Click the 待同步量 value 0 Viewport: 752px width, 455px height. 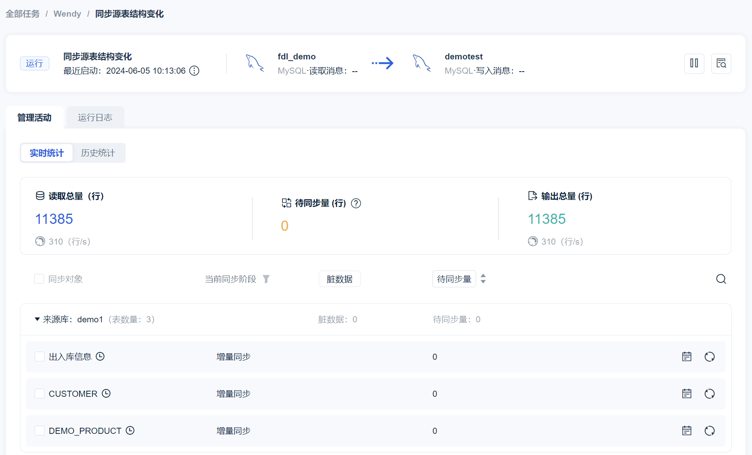pos(284,226)
